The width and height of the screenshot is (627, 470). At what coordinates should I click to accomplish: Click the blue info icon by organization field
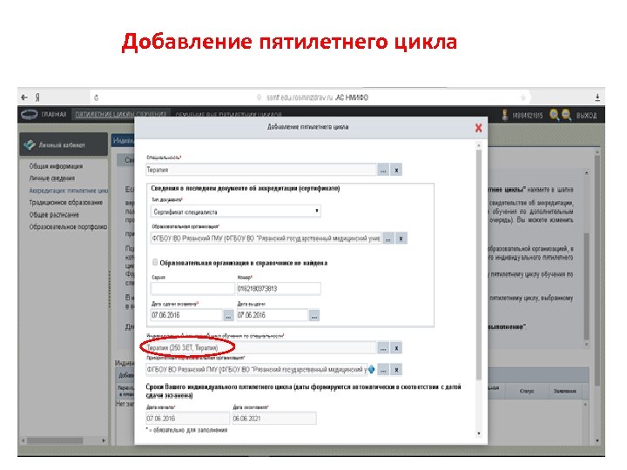tap(371, 369)
